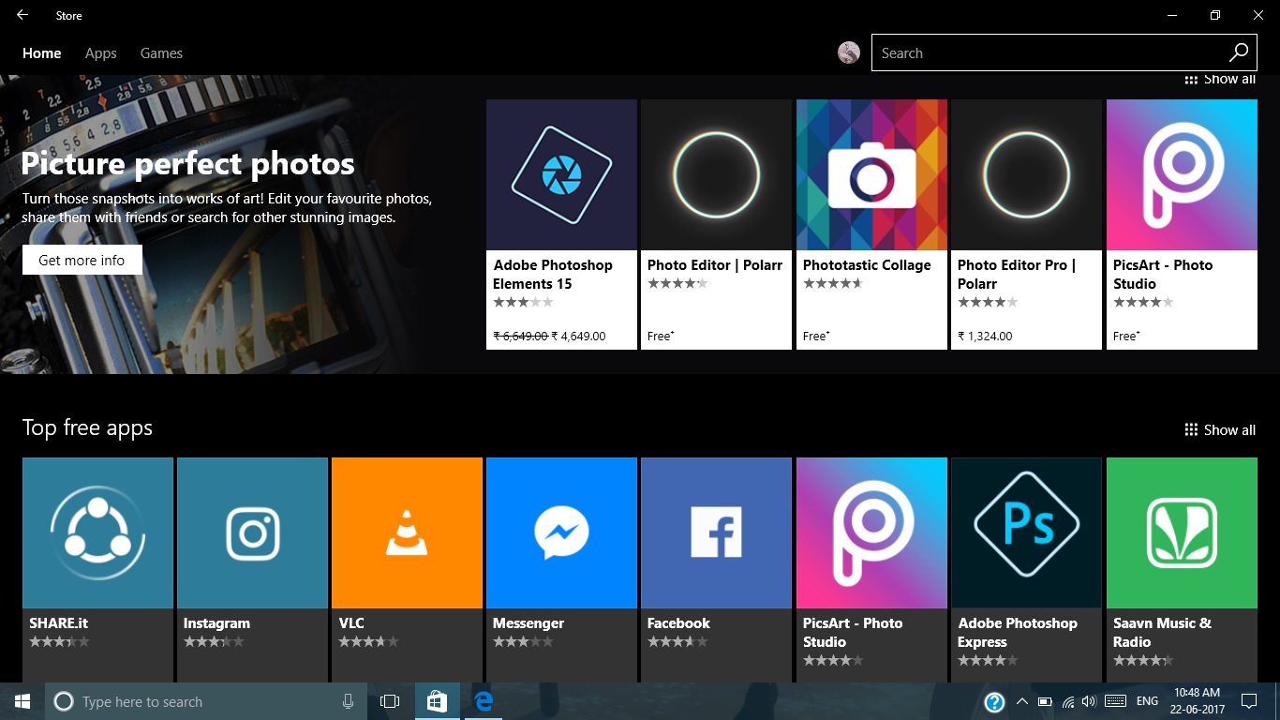Click Show all above the photo apps
Image resolution: width=1280 pixels, height=720 pixels.
(x=1220, y=80)
